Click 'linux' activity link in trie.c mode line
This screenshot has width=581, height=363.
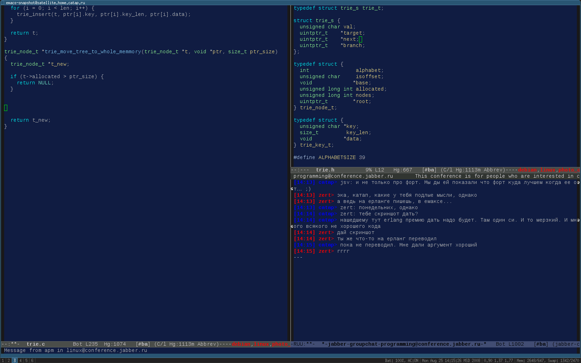click(261, 344)
